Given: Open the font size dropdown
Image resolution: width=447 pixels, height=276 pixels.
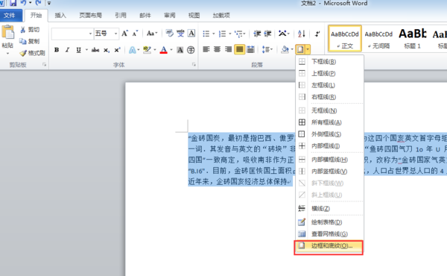Looking at the screenshot, I should point(115,34).
